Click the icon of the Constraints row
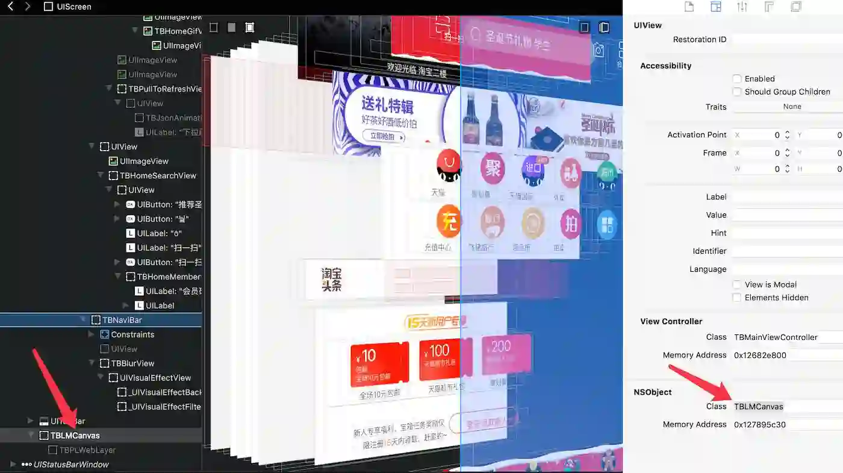The image size is (843, 473). pos(104,334)
